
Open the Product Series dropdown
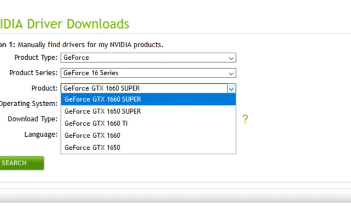click(148, 73)
